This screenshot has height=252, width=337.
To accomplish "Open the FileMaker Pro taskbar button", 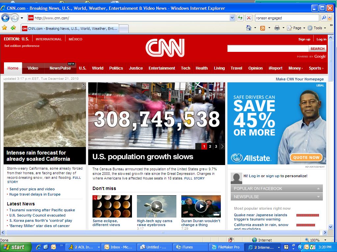I will point(226,247).
